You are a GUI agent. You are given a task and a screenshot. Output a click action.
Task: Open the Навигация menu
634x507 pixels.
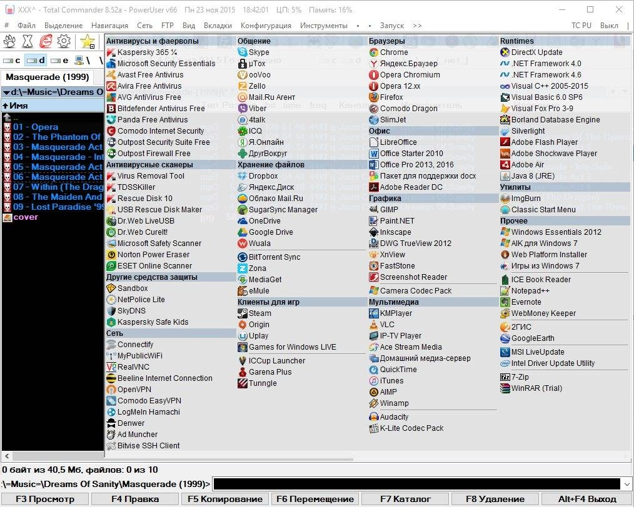click(109, 26)
